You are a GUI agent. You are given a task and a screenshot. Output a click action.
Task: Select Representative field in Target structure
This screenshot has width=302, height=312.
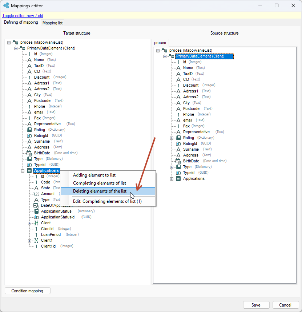click(x=47, y=124)
